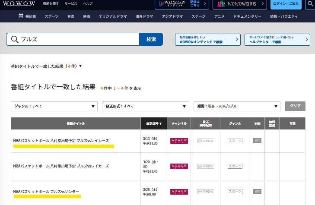The width and height of the screenshot is (315, 205).
Task: Go to 海外ドラマ category tab
Action: click(x=144, y=16)
